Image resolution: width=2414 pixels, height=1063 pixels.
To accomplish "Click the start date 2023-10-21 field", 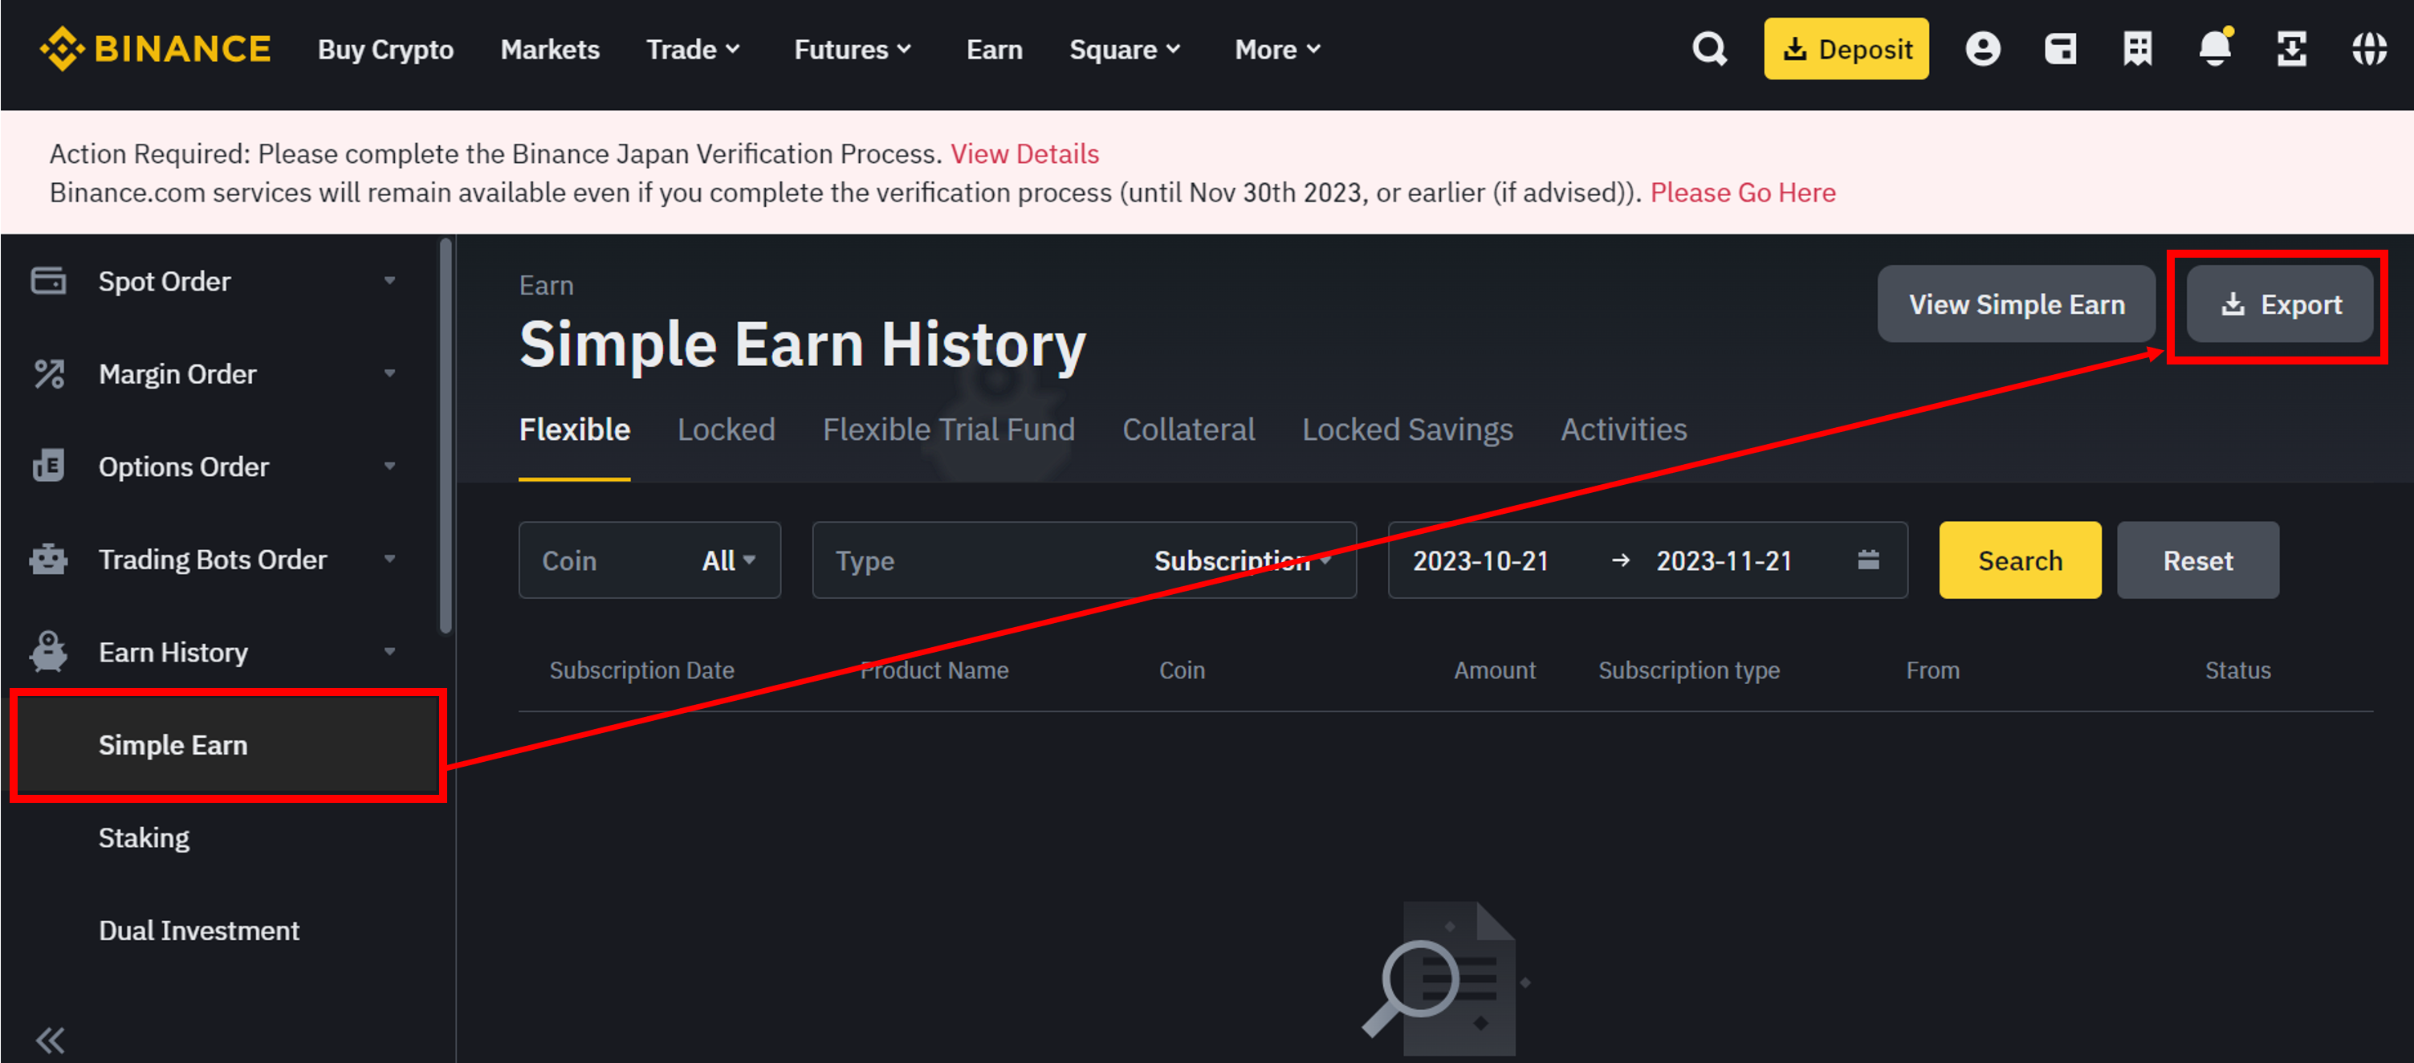I will [1480, 560].
